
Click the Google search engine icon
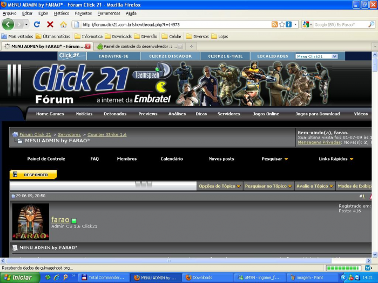[x=306, y=24]
